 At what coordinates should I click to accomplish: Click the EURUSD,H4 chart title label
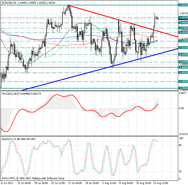pos(9,2)
